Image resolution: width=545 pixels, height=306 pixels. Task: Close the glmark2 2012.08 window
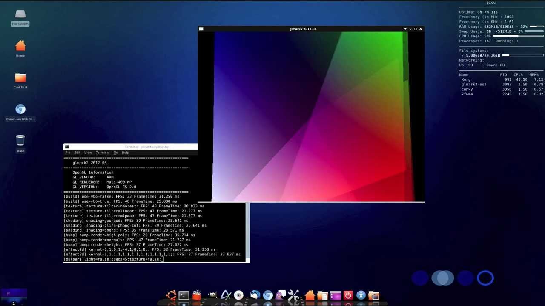(421, 29)
